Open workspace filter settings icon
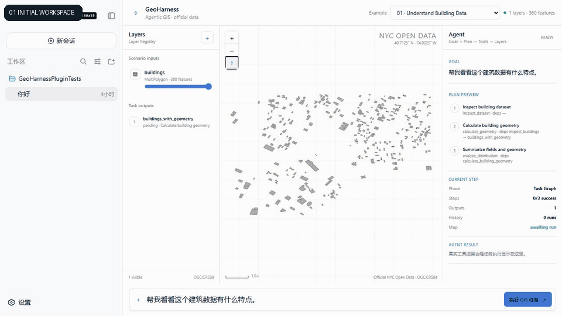This screenshot has width=562, height=316. [x=98, y=61]
